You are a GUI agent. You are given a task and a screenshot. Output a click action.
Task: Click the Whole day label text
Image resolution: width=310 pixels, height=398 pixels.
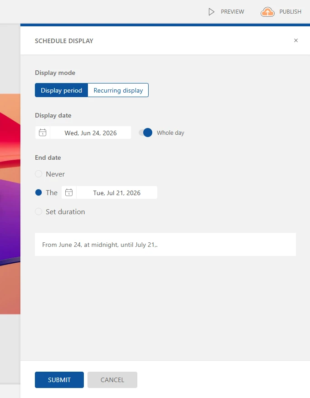coord(170,133)
